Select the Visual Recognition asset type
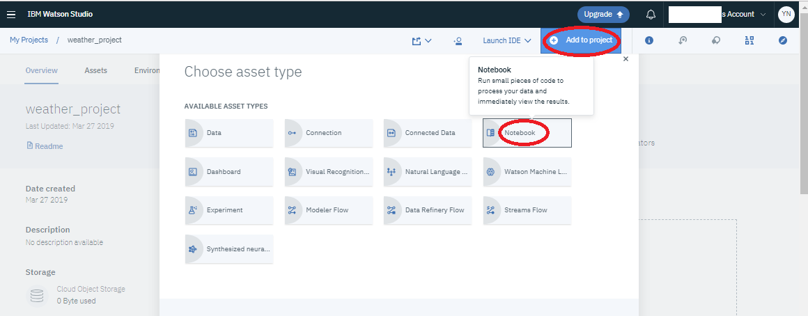This screenshot has width=808, height=316. pyautogui.click(x=328, y=171)
